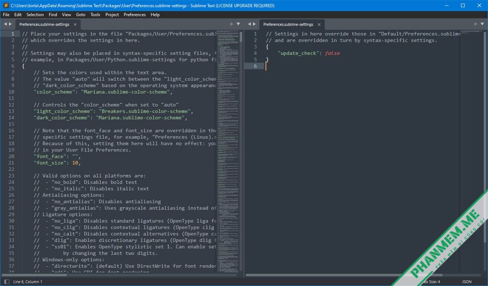Click the JSON syntax selector in status bar
This screenshot has width=488, height=286.
(467, 282)
